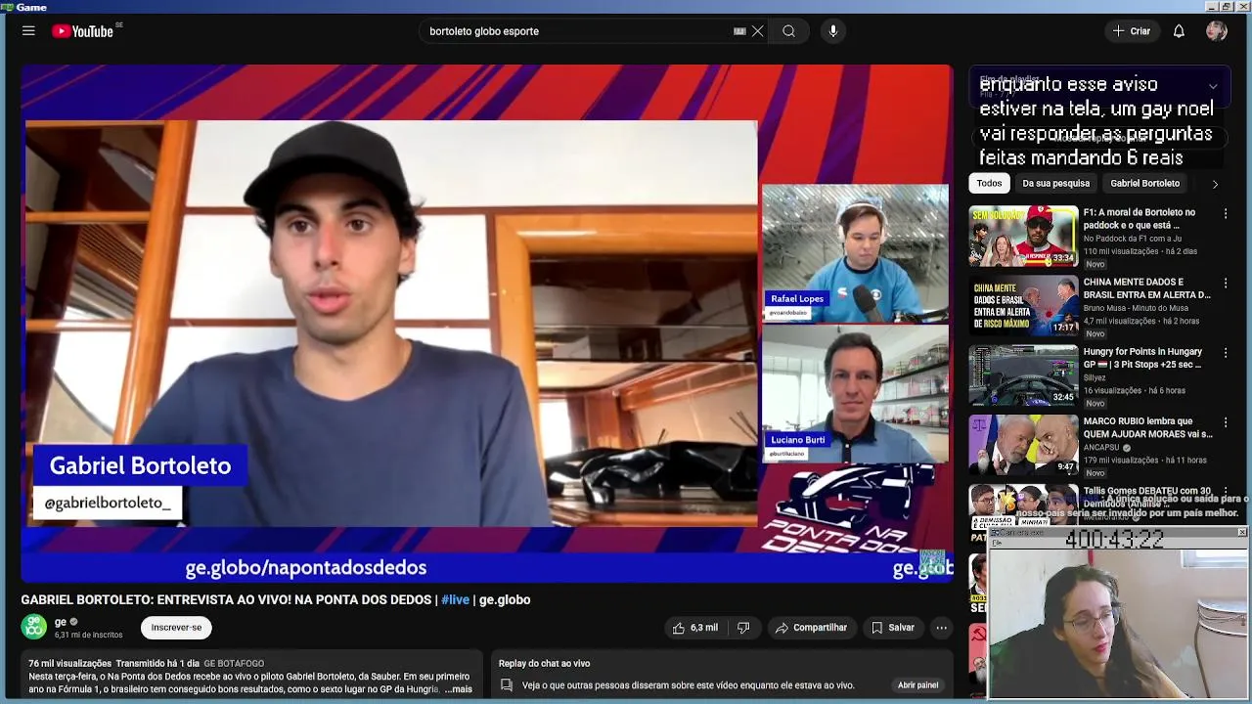Open the account avatar menu

1217,31
